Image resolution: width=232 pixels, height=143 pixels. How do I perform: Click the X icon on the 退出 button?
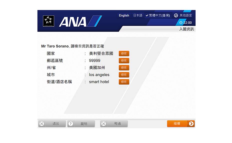click(x=42, y=124)
